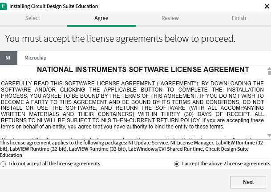Click the 'This license agreement applies to' packages text
271x192 pixels.
click(132, 149)
